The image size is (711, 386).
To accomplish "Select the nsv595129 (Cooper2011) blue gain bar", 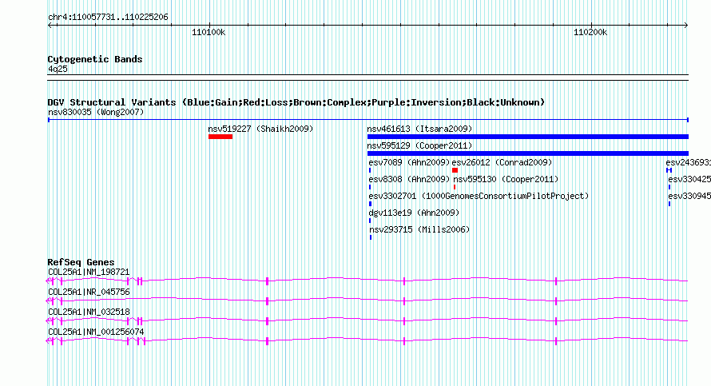I will [528, 153].
